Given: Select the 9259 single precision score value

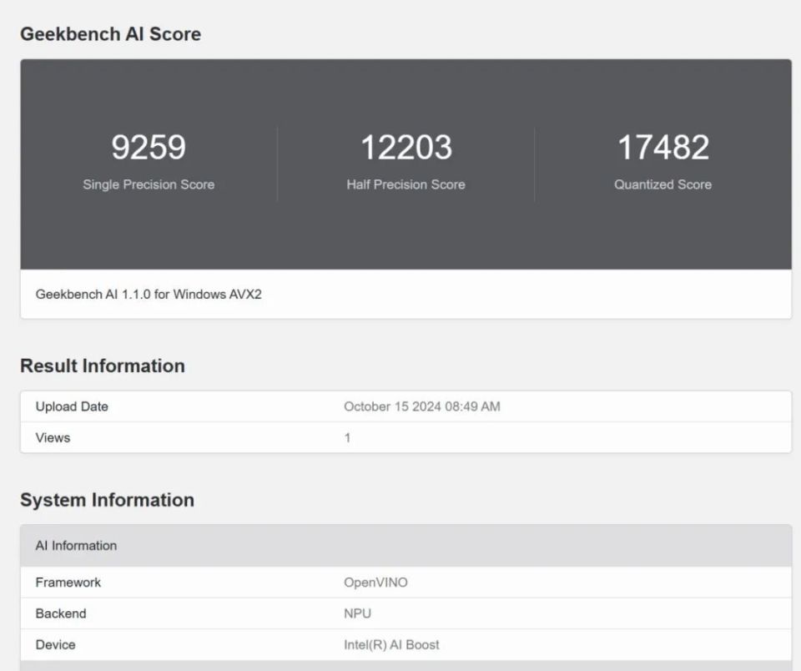Looking at the screenshot, I should [149, 147].
